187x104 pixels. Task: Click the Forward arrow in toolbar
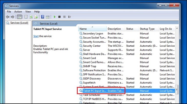click(x=12, y=17)
